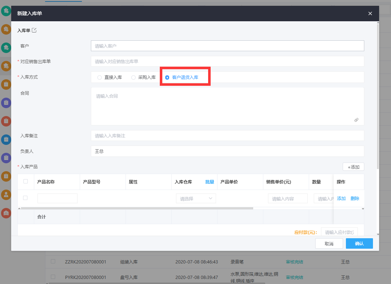
Task: Open the orange lined-clipboard sidebar icon
Action: (x=6, y=176)
